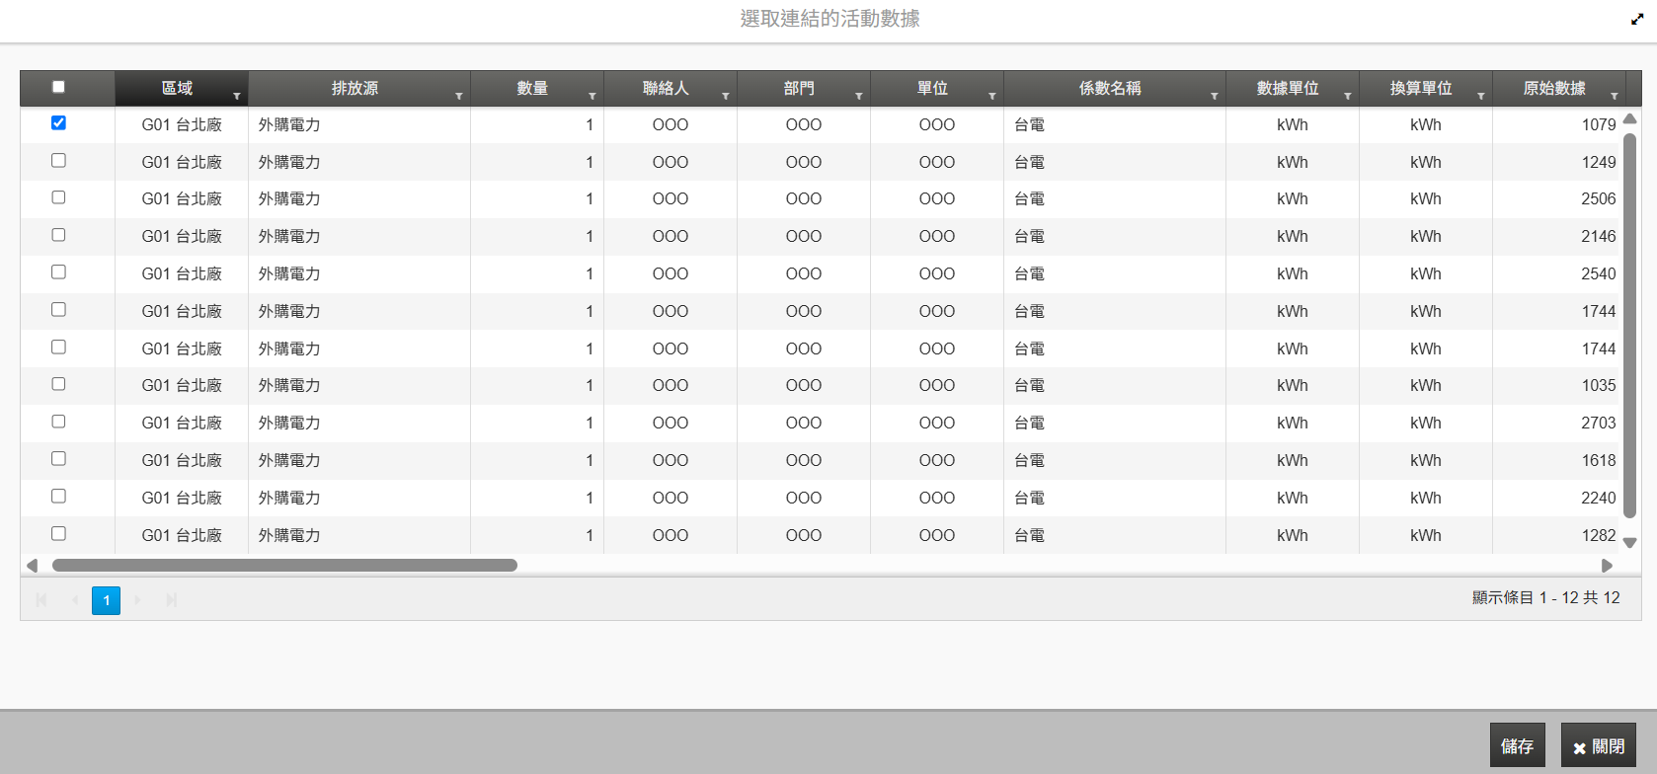Image resolution: width=1657 pixels, height=774 pixels.
Task: Open filter icon on 原始數據 column
Action: point(1615,96)
